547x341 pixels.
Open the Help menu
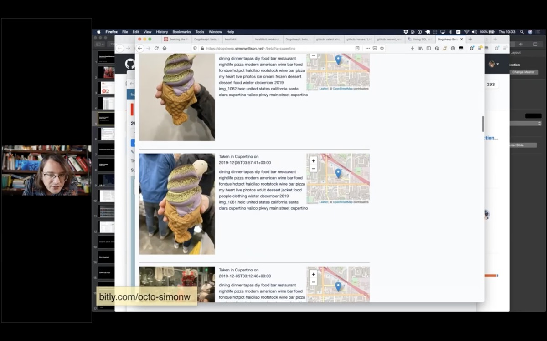(x=230, y=32)
